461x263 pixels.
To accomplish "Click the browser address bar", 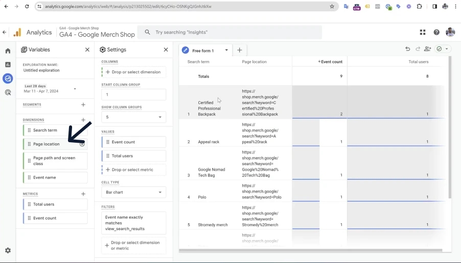I will (x=187, y=7).
